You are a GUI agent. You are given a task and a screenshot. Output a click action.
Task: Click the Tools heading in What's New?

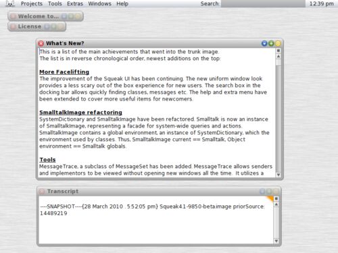click(47, 160)
